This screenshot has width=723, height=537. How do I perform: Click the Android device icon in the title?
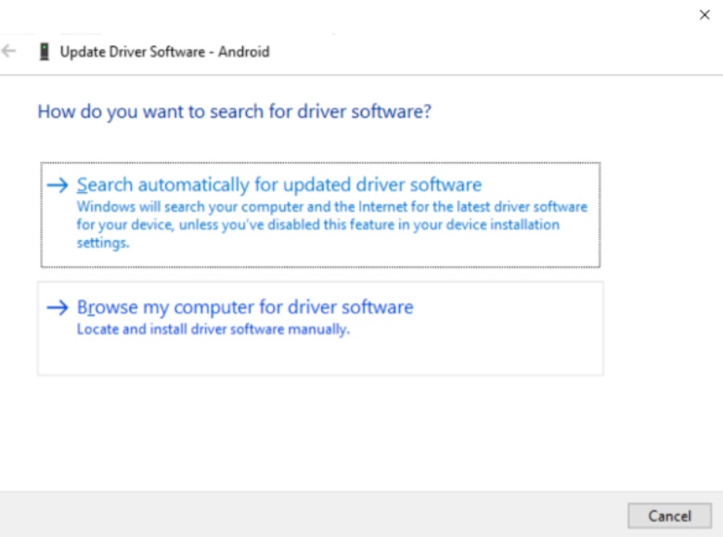point(45,52)
